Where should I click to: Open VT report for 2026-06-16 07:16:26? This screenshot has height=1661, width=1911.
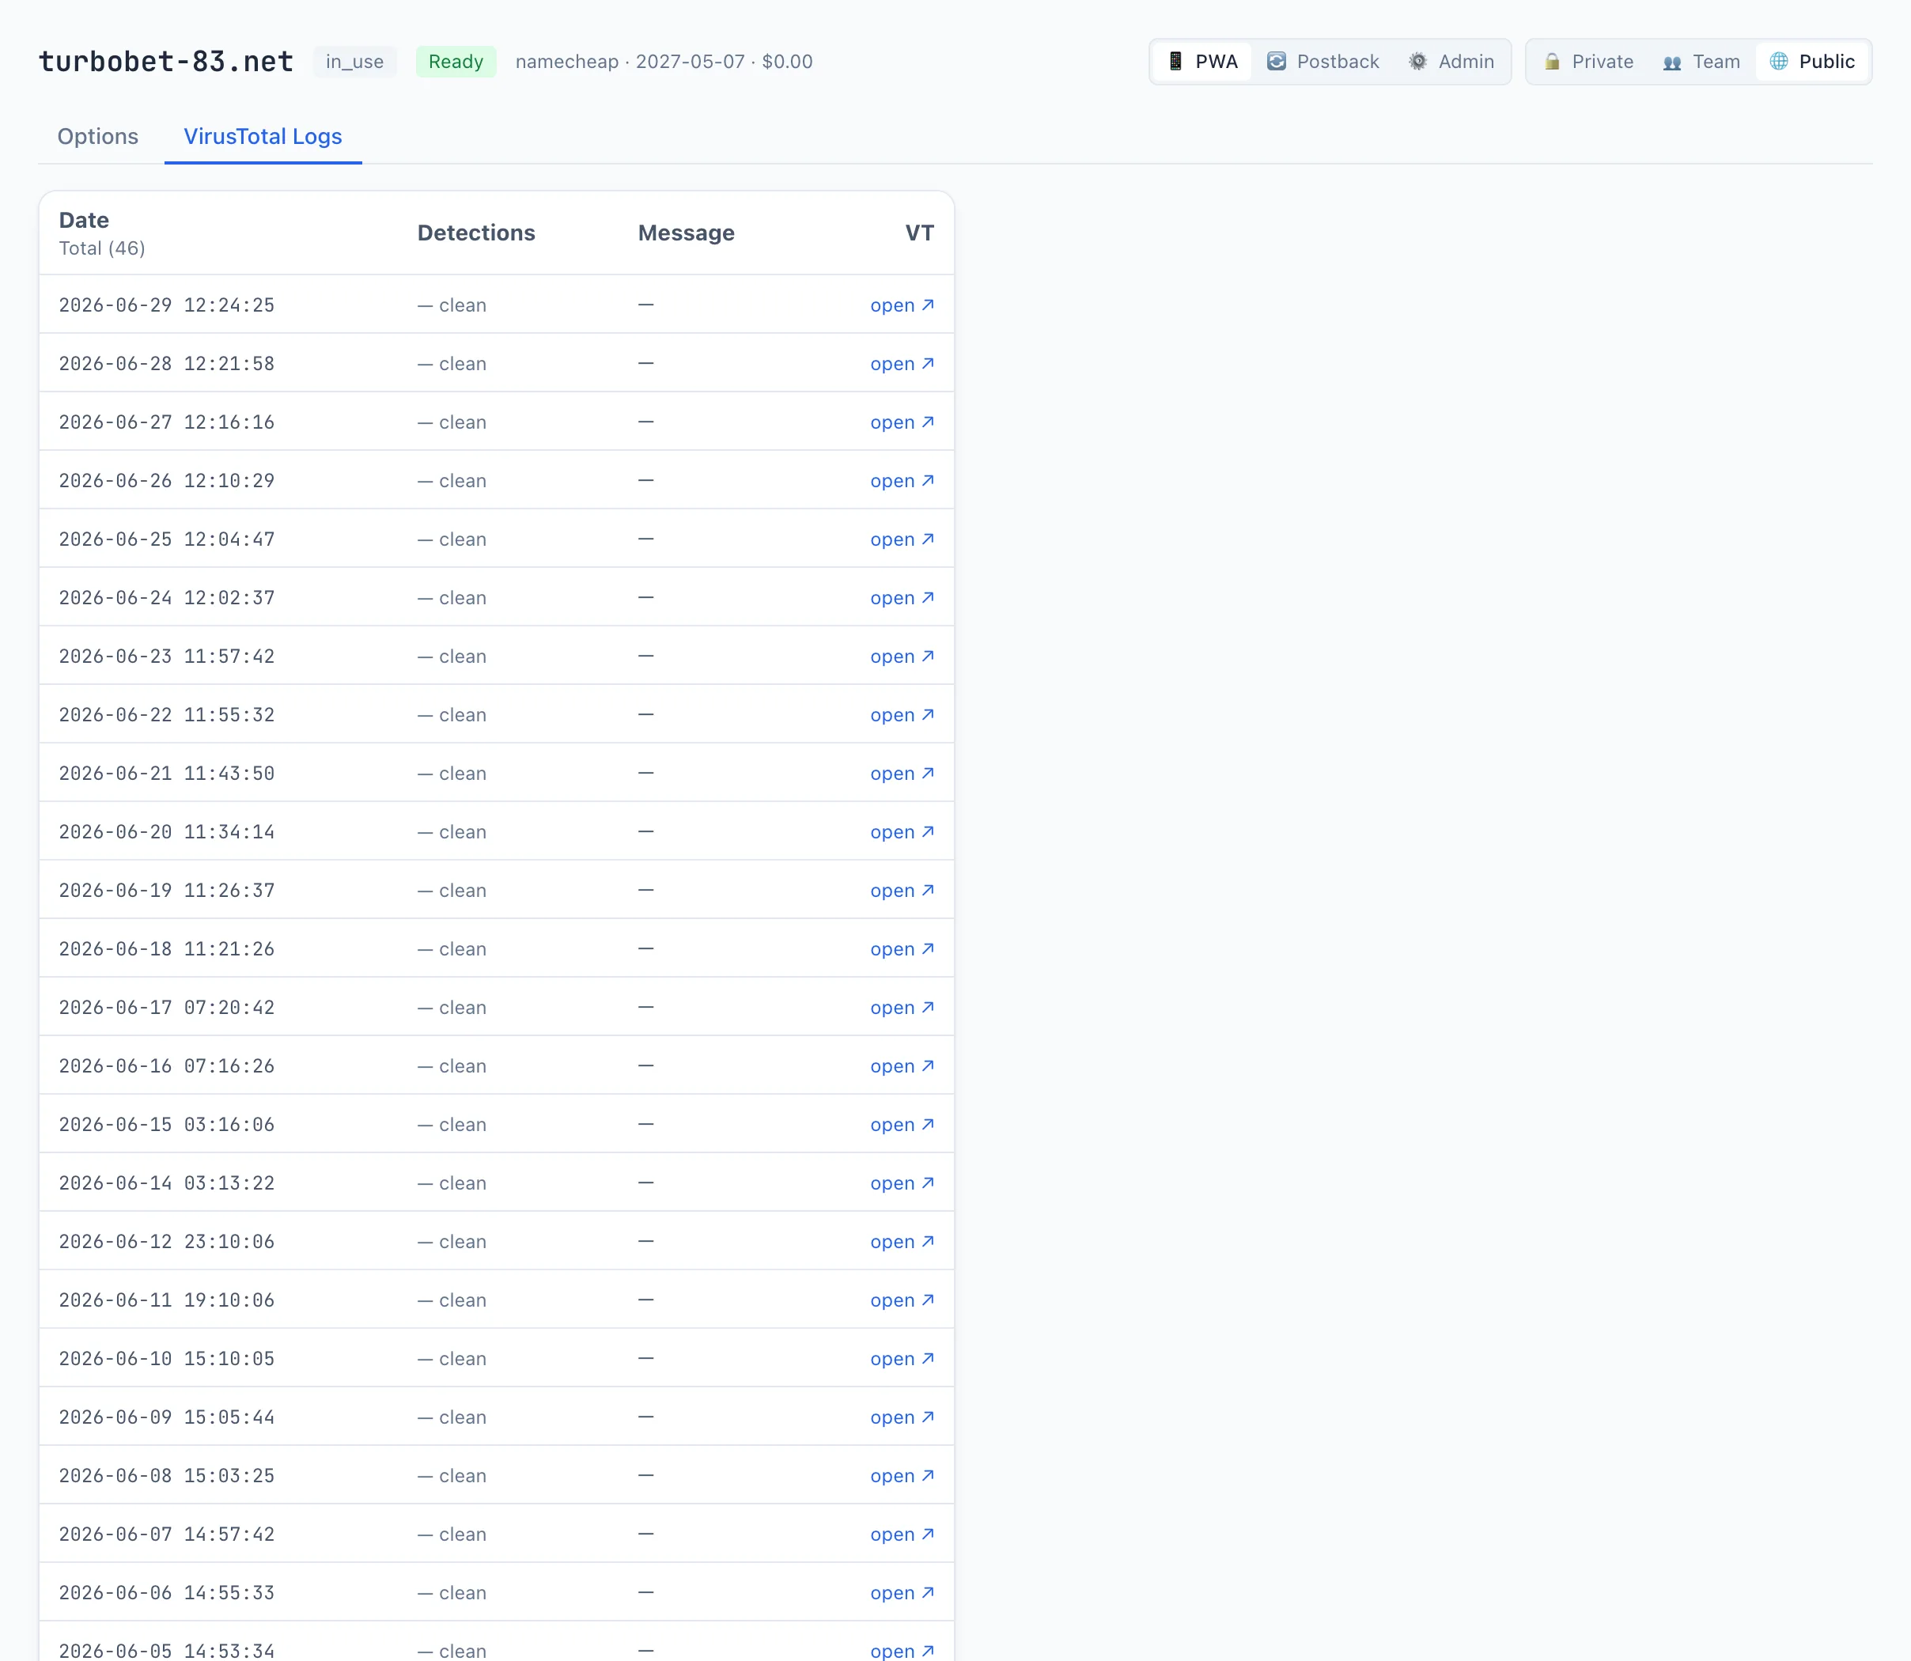click(902, 1066)
